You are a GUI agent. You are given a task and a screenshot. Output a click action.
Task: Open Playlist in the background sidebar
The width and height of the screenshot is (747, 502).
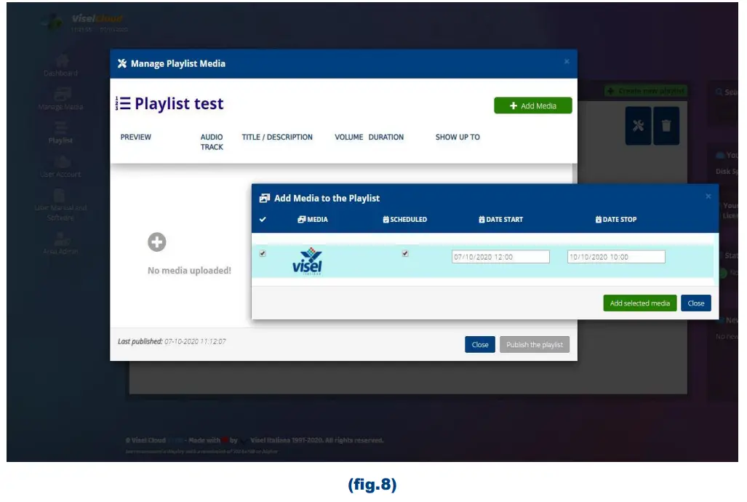tap(60, 133)
